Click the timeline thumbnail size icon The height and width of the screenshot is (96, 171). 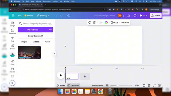point(107,85)
